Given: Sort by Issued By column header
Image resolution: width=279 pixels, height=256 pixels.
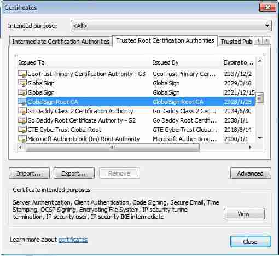Looking at the screenshot, I should (x=187, y=62).
